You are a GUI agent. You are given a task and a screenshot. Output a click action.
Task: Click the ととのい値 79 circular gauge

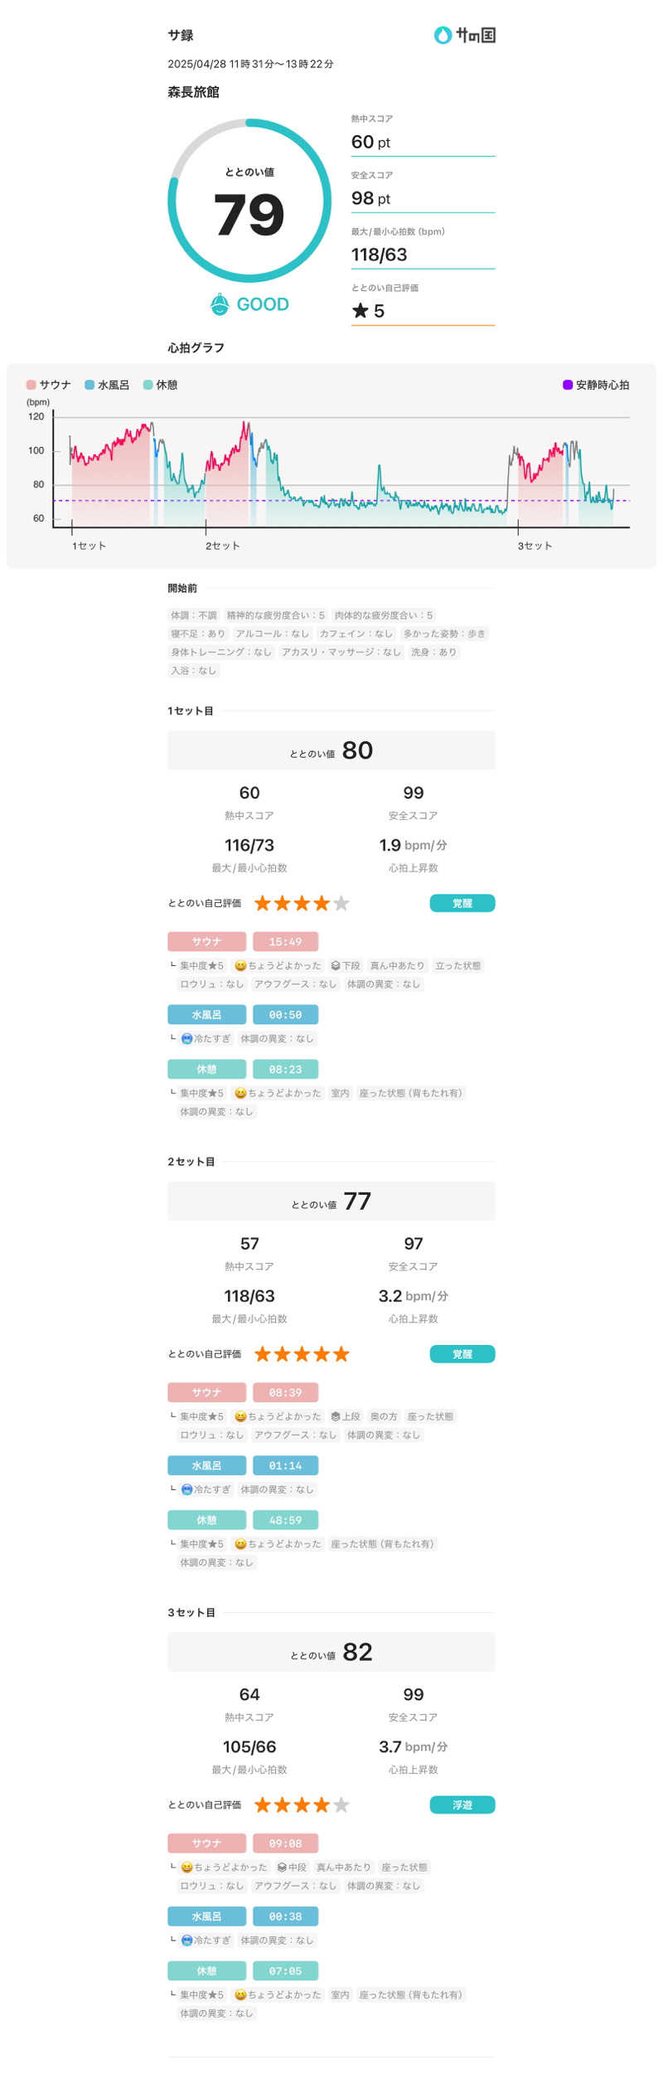[249, 201]
